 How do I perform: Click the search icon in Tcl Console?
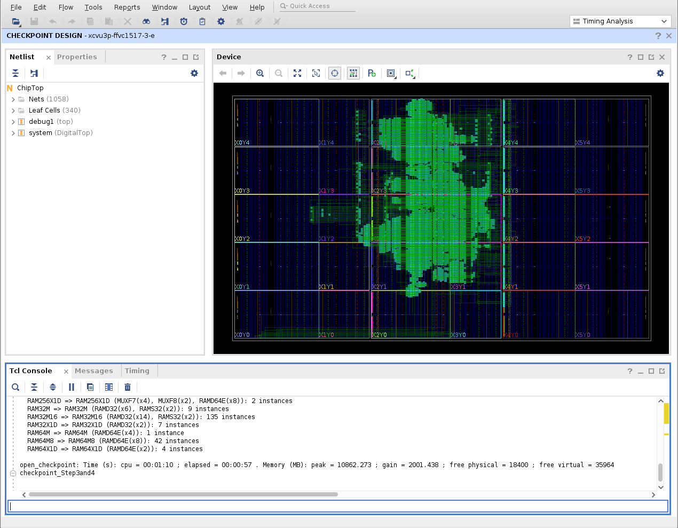15,387
